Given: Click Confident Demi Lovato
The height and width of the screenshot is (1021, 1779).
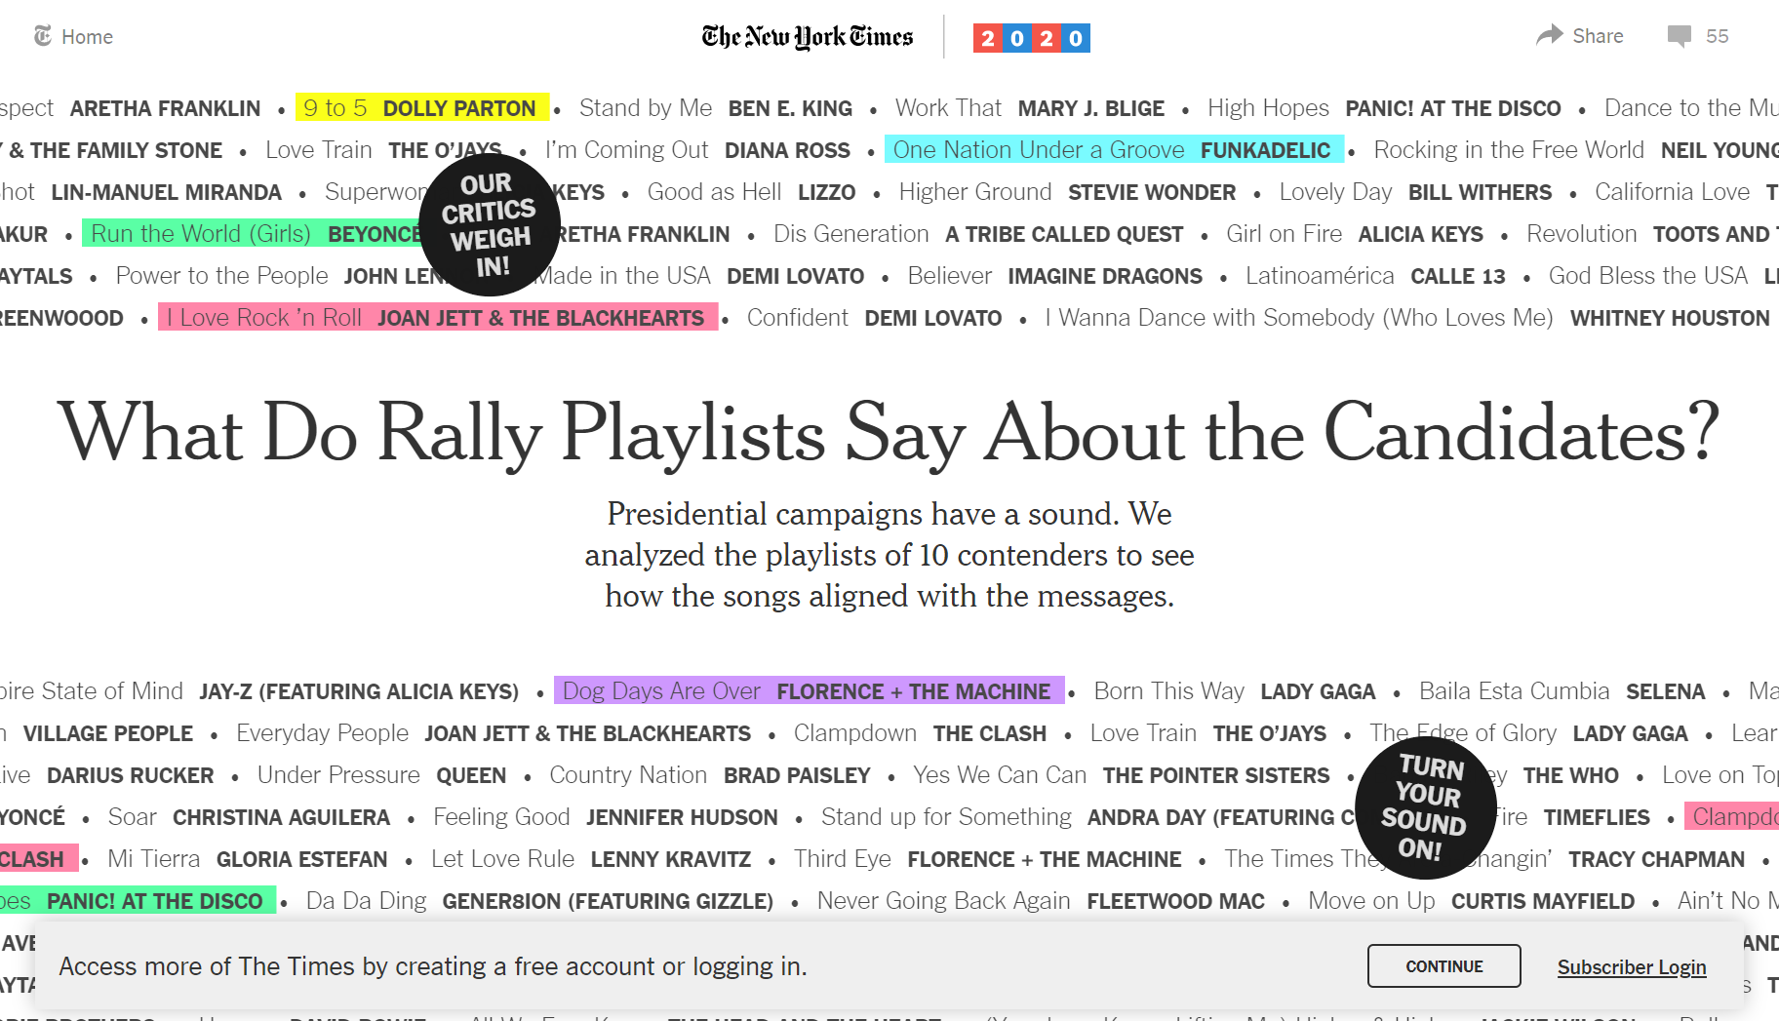Looking at the screenshot, I should click(875, 317).
